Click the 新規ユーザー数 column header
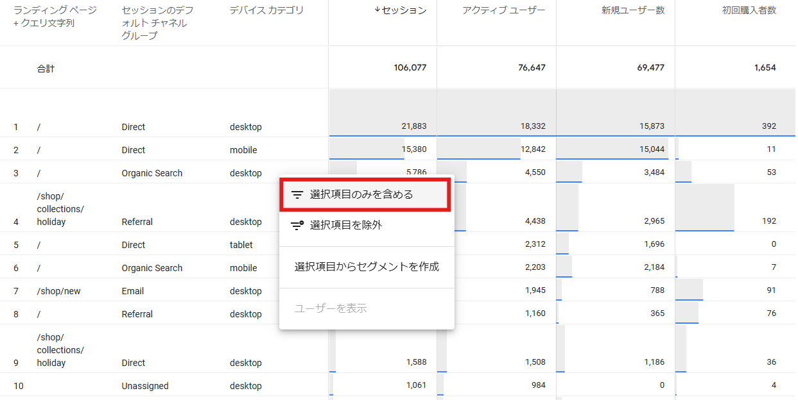This screenshot has width=798, height=400. coord(632,11)
